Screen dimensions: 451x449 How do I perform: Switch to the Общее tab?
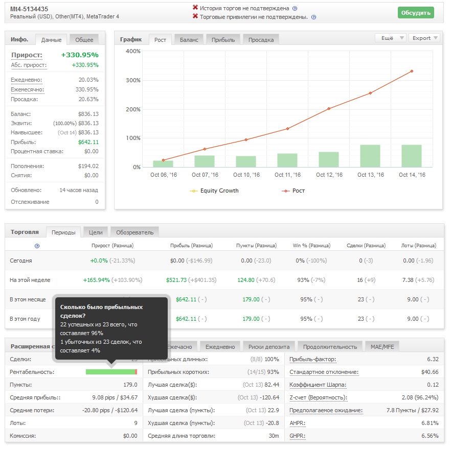(84, 40)
